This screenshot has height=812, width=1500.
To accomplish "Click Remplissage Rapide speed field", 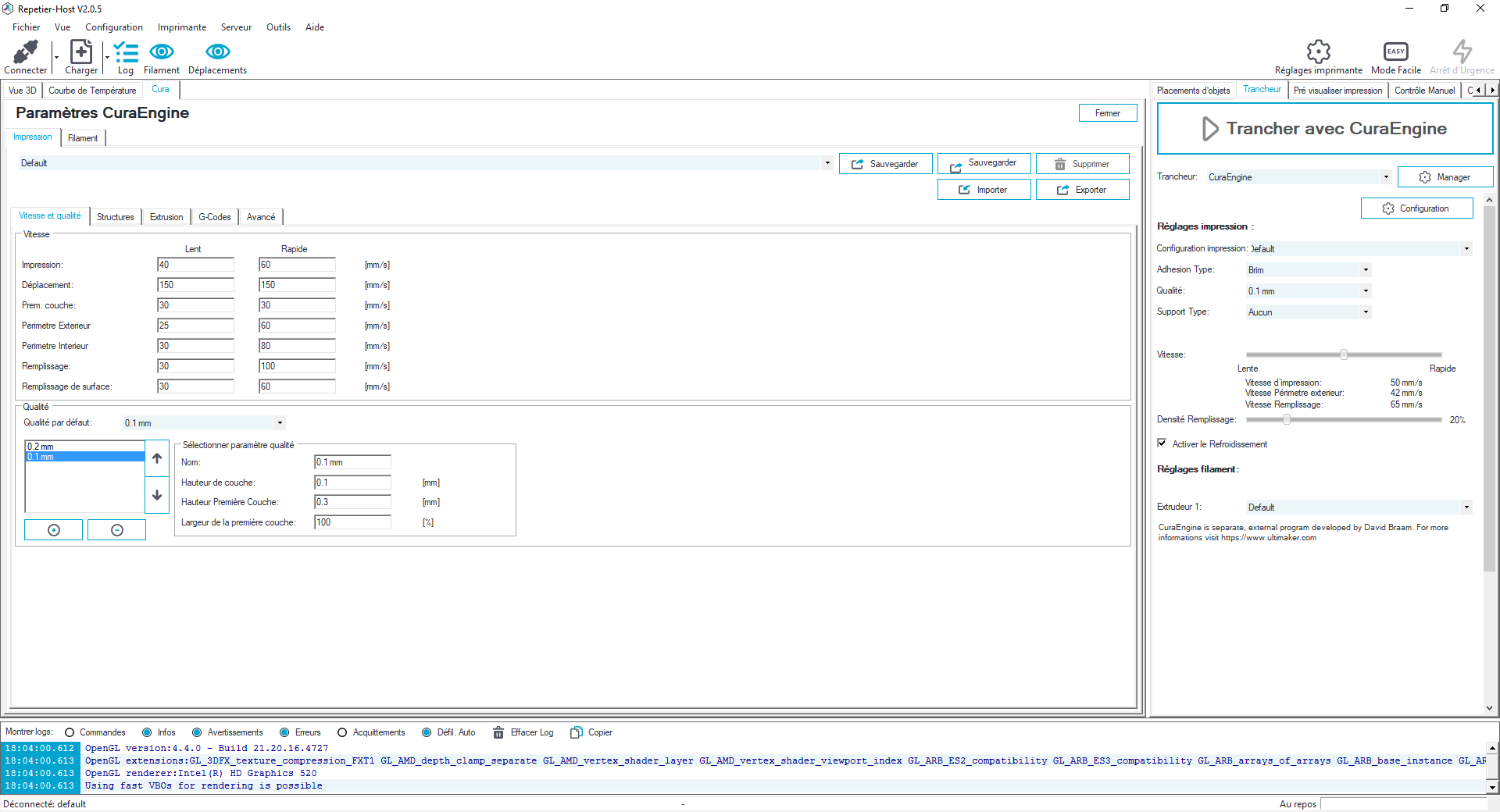I will pyautogui.click(x=297, y=366).
